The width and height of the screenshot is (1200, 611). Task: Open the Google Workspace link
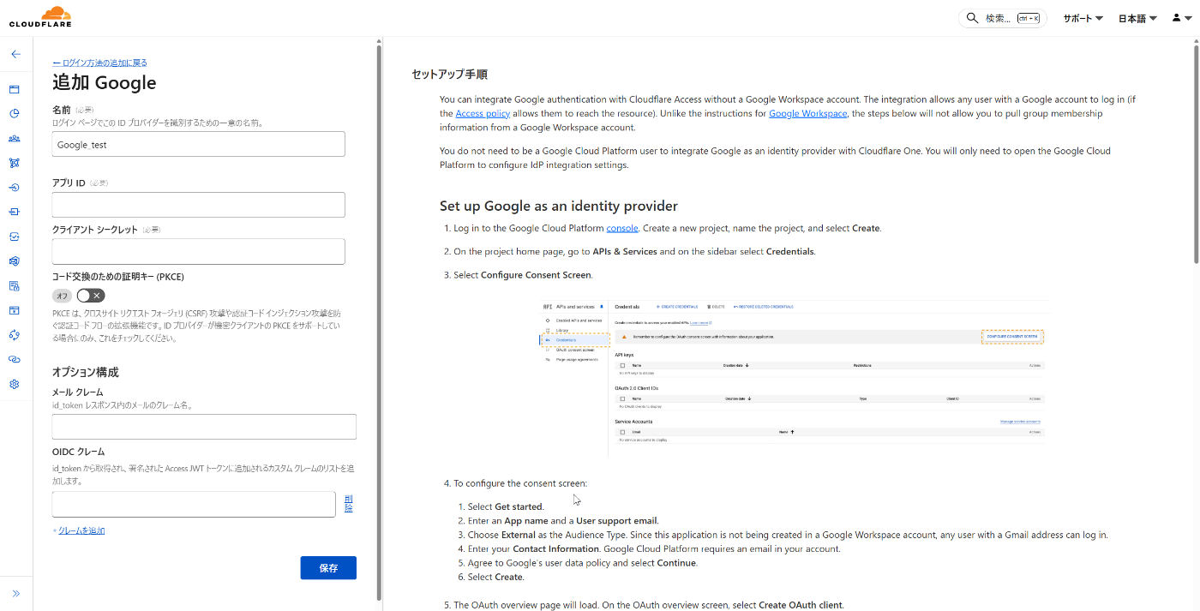807,113
